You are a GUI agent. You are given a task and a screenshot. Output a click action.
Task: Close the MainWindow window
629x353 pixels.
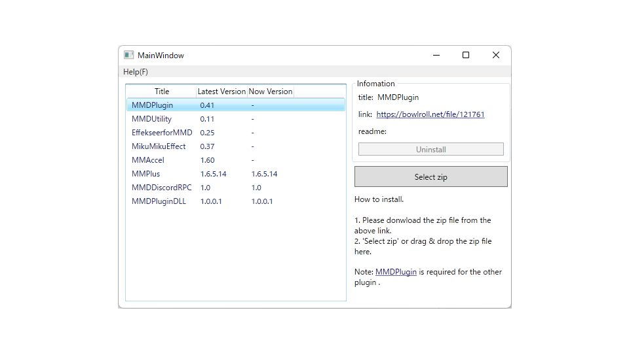(x=496, y=55)
